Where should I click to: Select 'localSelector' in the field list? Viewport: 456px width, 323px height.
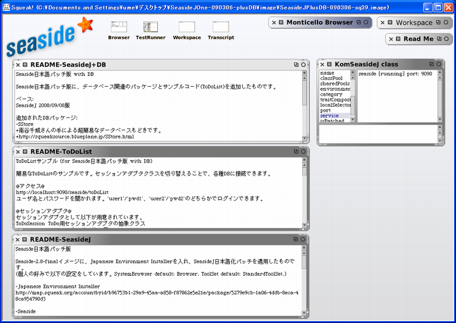click(335, 105)
